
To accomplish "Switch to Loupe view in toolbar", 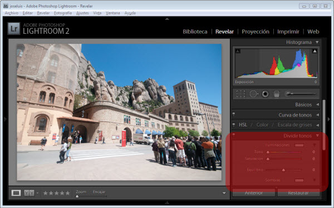I will coord(16,193).
